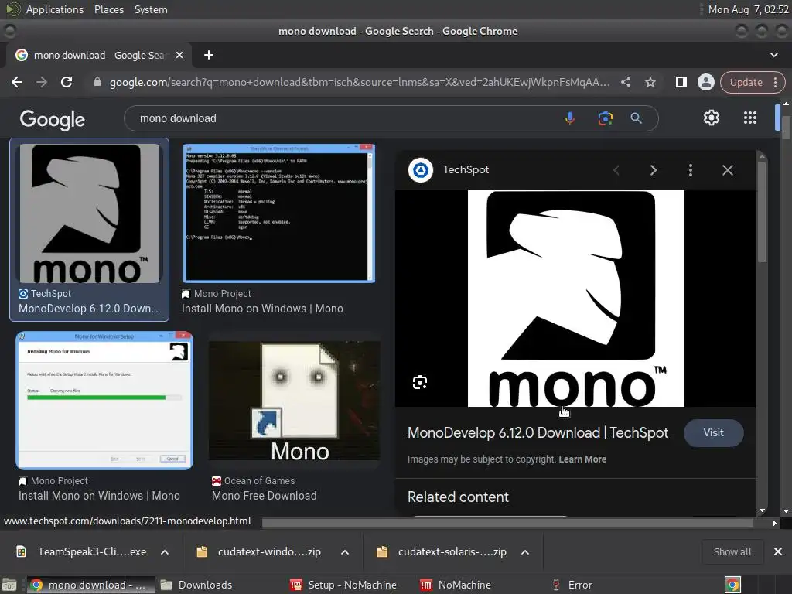Click Chrome icon in taskbar tray
The height and width of the screenshot is (594, 792).
[x=733, y=585]
